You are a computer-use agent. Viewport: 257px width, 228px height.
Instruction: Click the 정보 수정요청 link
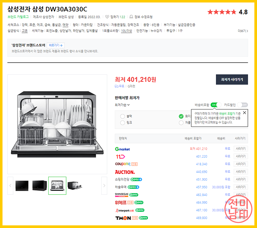[x=144, y=17]
